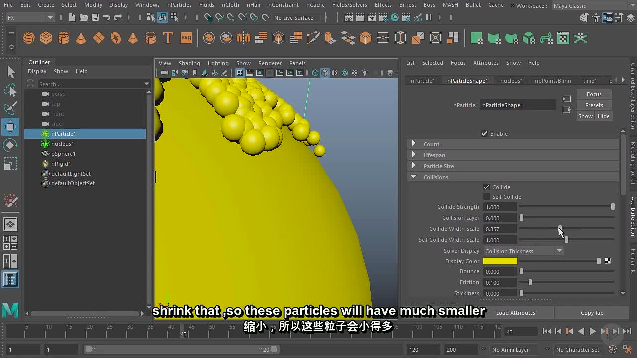
Task: Toggle the Enable checkbox
Action: (484, 133)
